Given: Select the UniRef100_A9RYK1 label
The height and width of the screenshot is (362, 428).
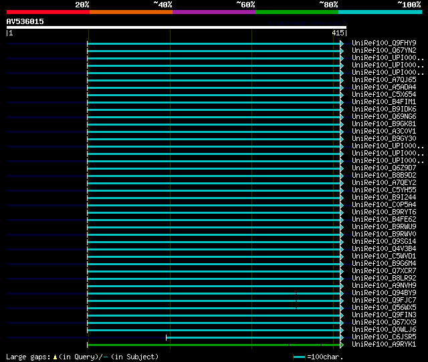Looking at the screenshot, I should pyautogui.click(x=384, y=345).
